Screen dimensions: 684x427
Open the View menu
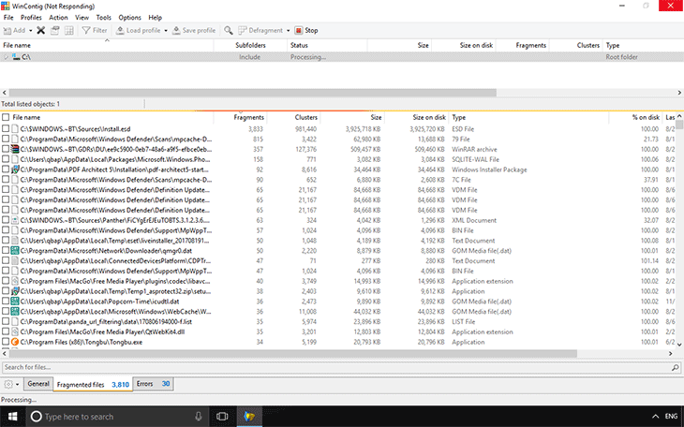point(82,18)
